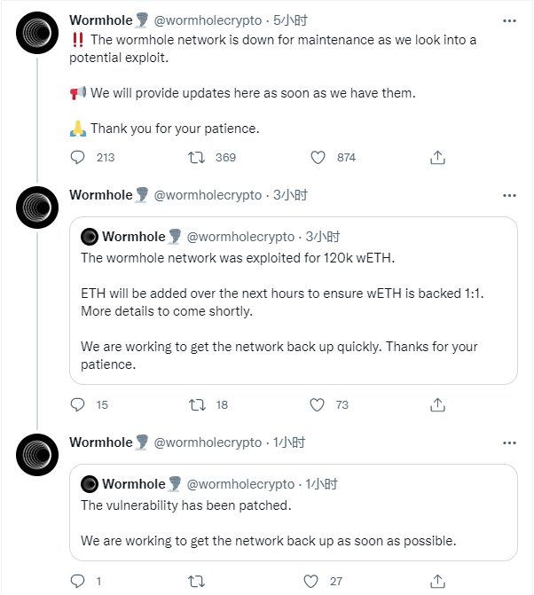The image size is (534, 595).
Task: Reply to the tweet with 15 replies
Action: [78, 404]
